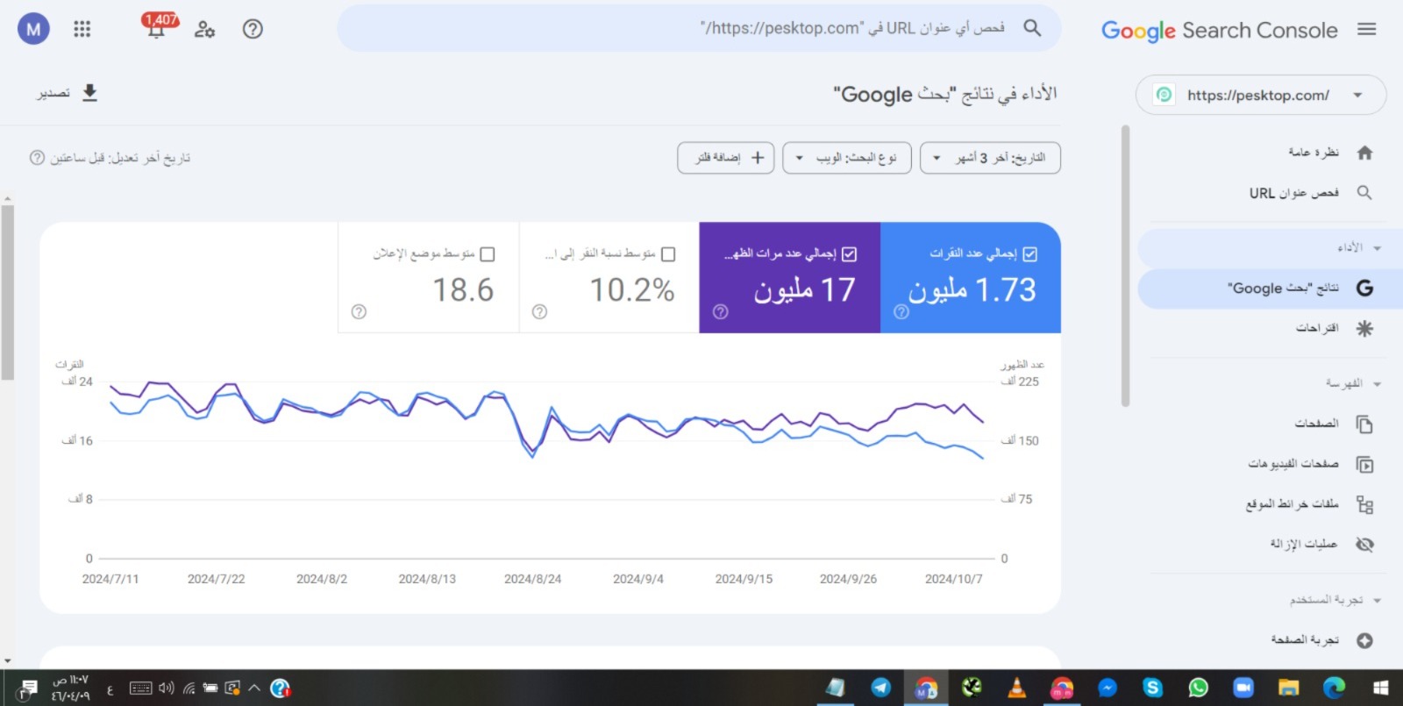Open the taskbar clock and date
This screenshot has height=706, width=1403.
click(70, 688)
